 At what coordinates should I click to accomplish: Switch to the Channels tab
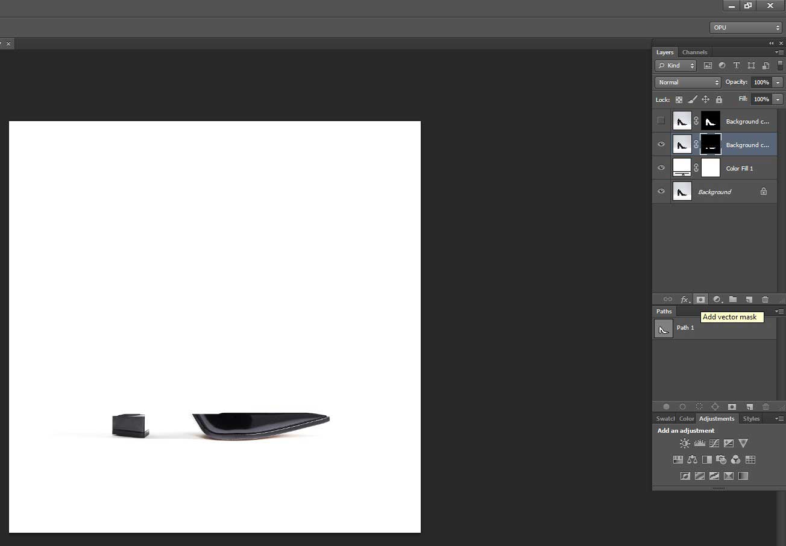[x=694, y=52]
